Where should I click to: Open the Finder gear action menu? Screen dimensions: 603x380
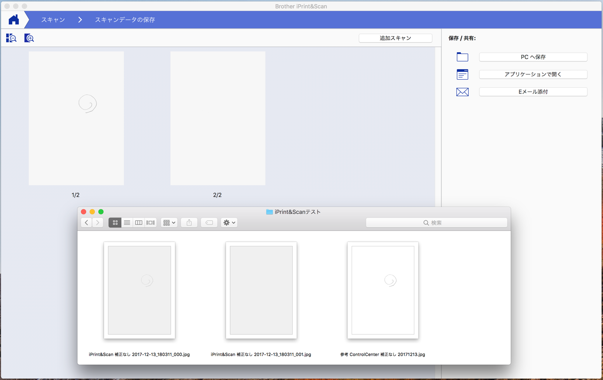[229, 223]
